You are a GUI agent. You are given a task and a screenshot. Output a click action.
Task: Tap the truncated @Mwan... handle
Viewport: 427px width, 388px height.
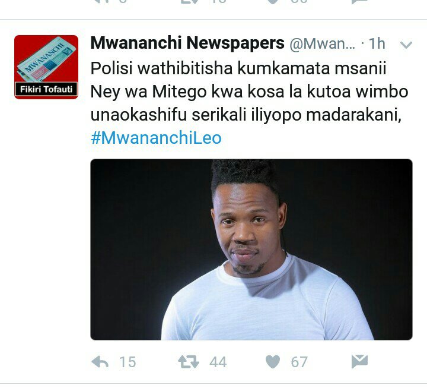[322, 44]
